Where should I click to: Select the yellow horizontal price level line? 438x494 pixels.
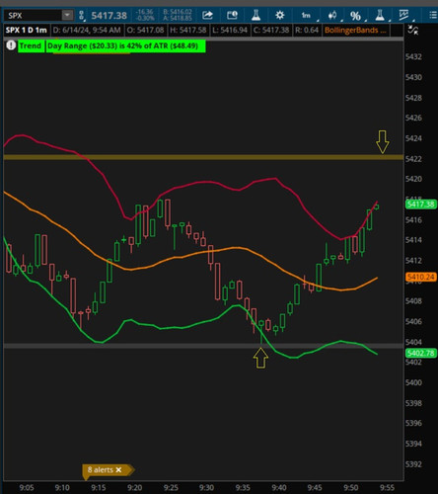click(x=203, y=157)
